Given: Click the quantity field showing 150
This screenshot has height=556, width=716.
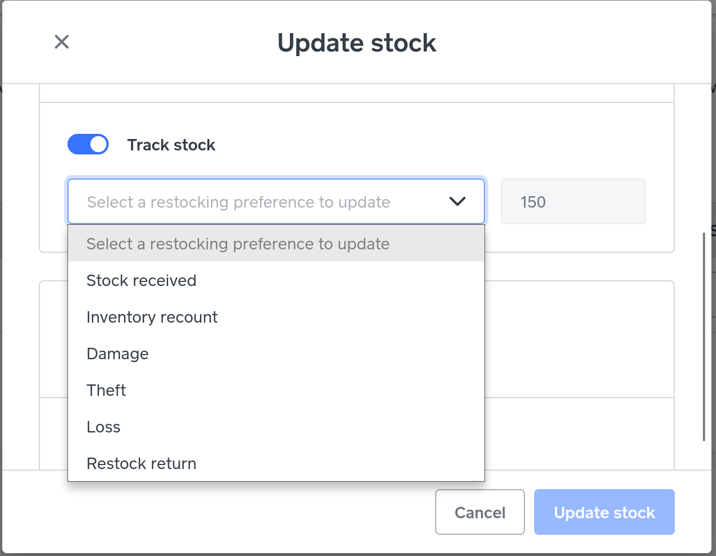Looking at the screenshot, I should pyautogui.click(x=573, y=201).
